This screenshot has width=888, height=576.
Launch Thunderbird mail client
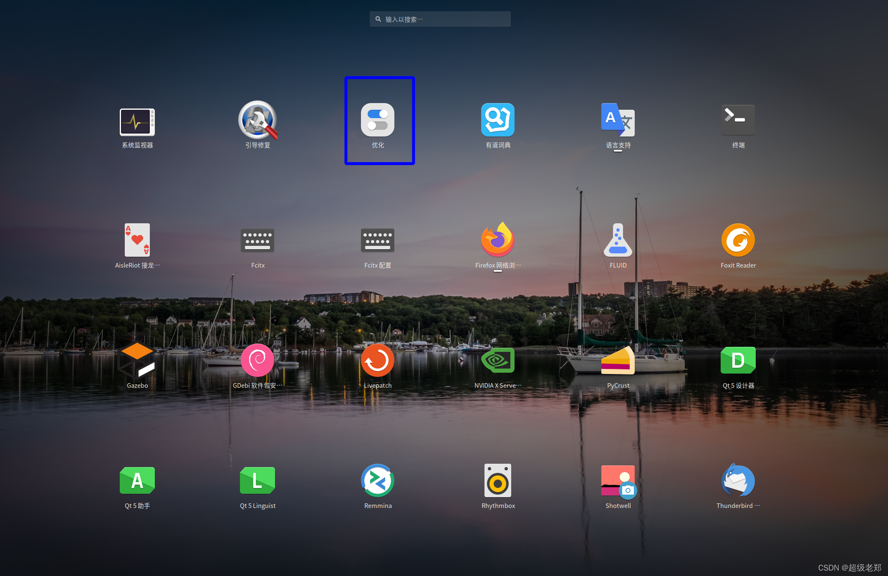(738, 481)
